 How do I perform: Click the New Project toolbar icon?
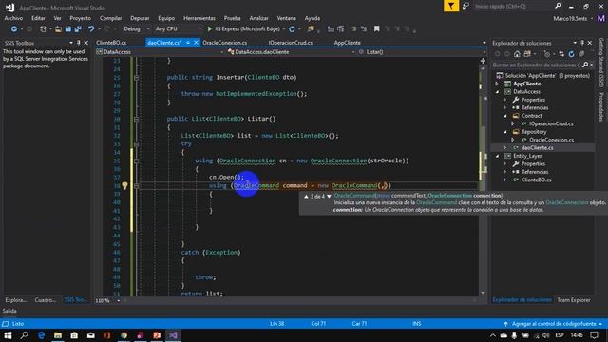pos(43,29)
